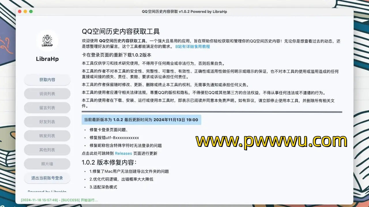Click the QQ空间历史内容获取工具 page heading
The image size is (369, 207).
click(x=121, y=32)
